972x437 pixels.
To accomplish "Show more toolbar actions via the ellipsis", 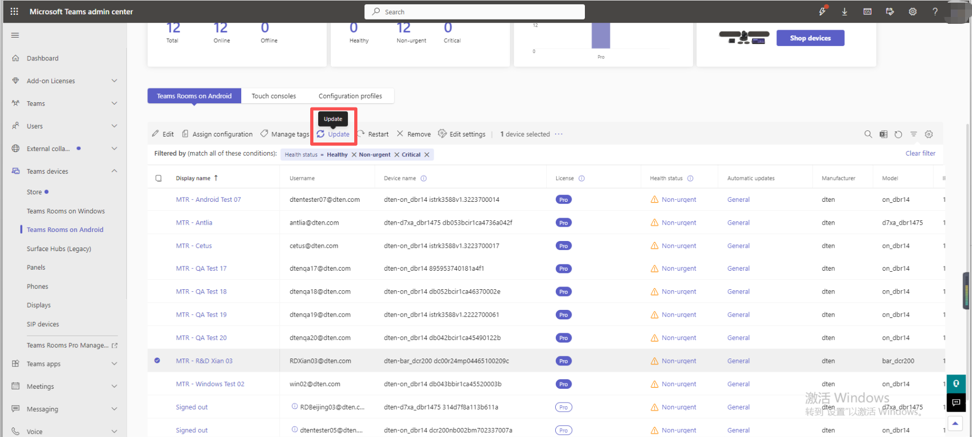I will [x=559, y=134].
